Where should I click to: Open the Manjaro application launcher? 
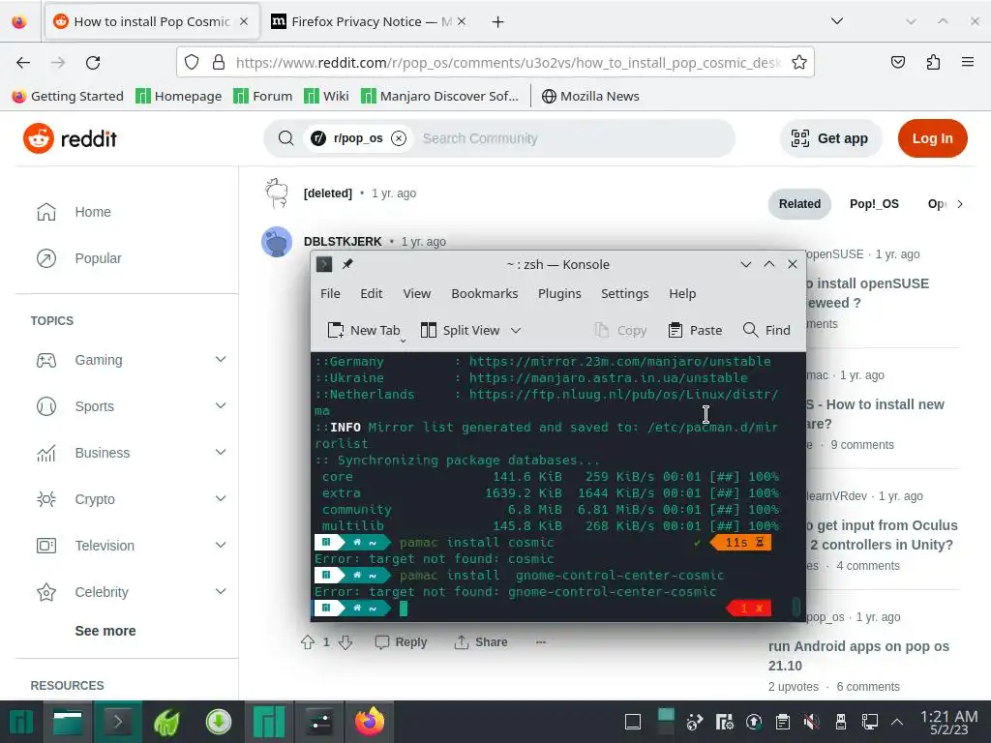(20, 722)
